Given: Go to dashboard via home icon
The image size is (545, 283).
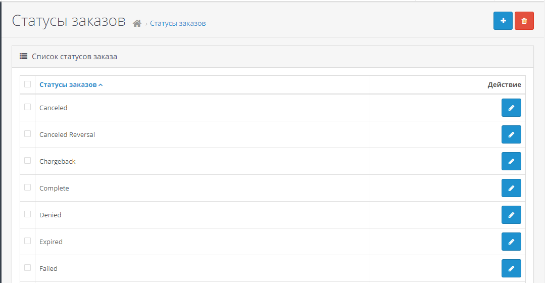Looking at the screenshot, I should pyautogui.click(x=137, y=23).
